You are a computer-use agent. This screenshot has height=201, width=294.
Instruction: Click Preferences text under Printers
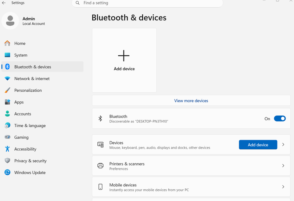[x=119, y=169]
